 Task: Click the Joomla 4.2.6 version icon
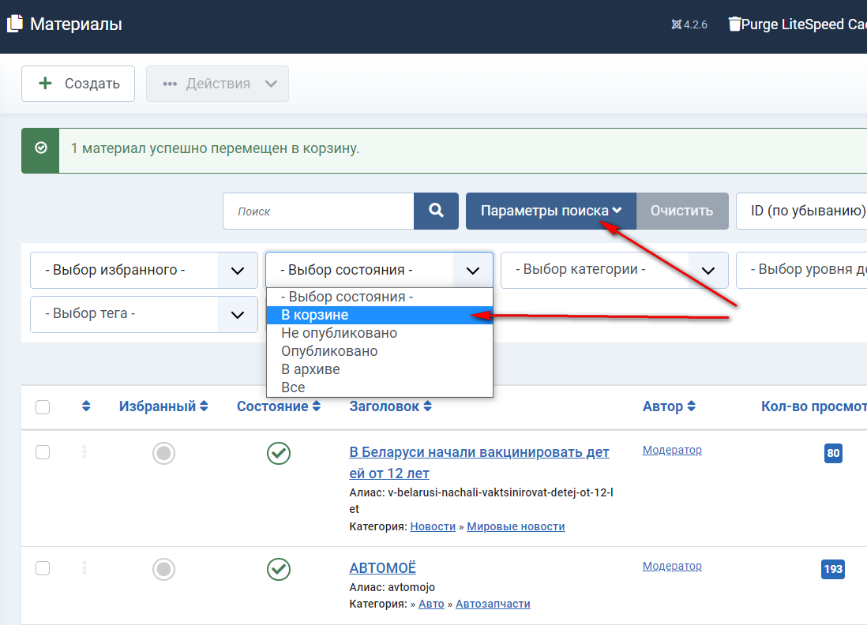676,24
